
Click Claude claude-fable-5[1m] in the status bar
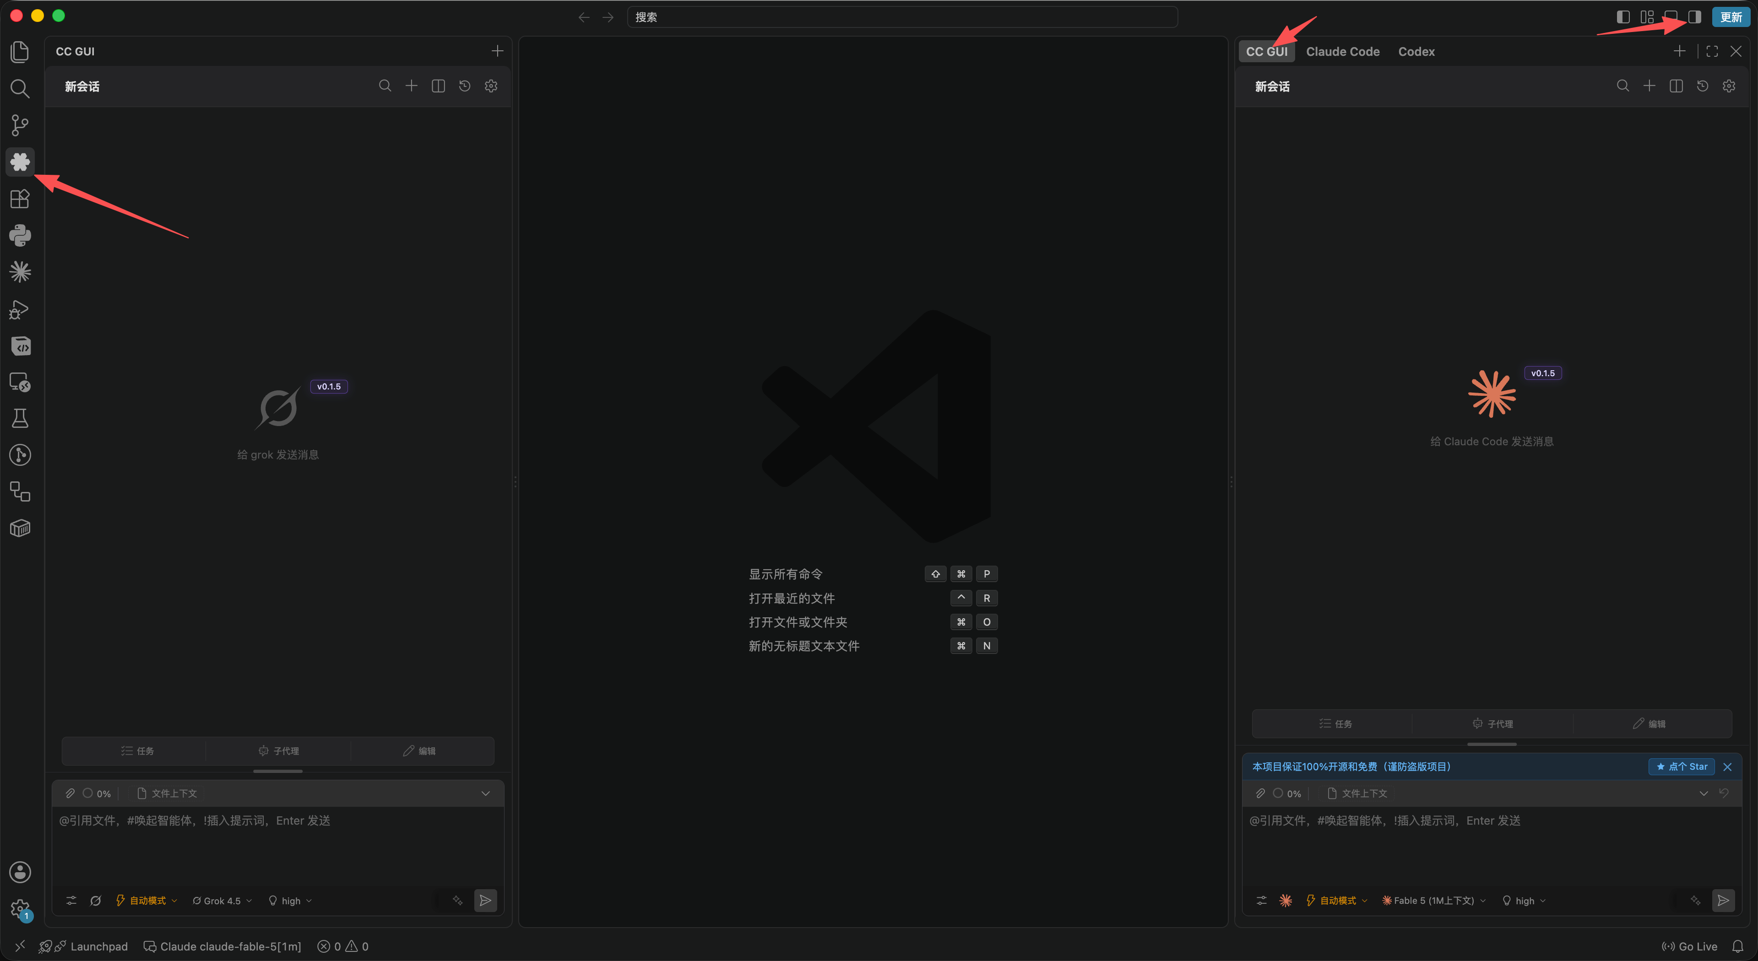pos(222,946)
